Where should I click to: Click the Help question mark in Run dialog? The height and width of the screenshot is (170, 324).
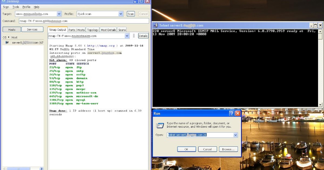coord(232,113)
